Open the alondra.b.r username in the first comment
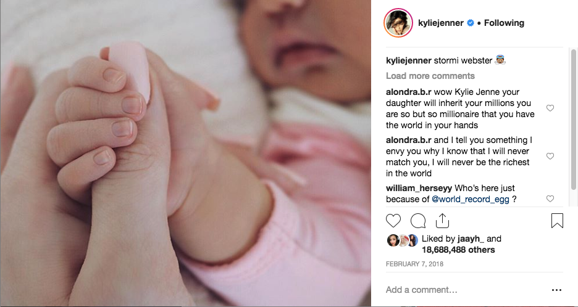 click(x=408, y=92)
